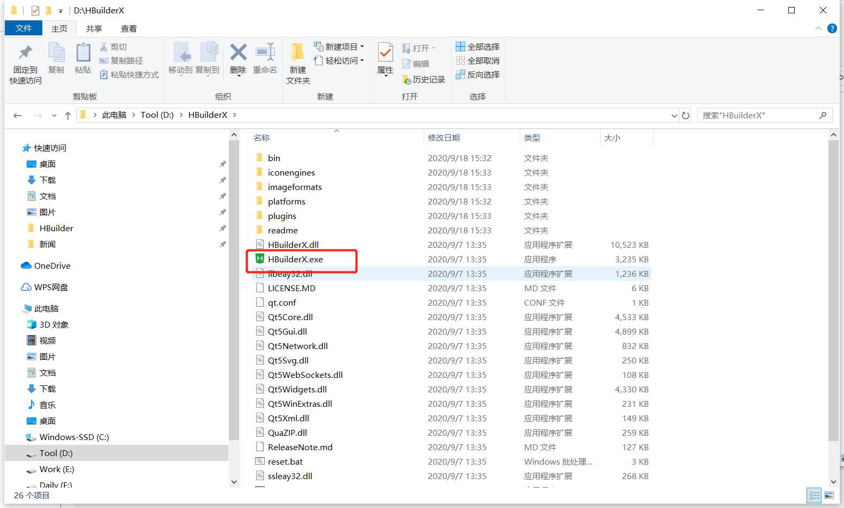Screen dimensions: 844x508
Task: Open the Easy access (轻松访问) dropdown
Action: pyautogui.click(x=339, y=61)
